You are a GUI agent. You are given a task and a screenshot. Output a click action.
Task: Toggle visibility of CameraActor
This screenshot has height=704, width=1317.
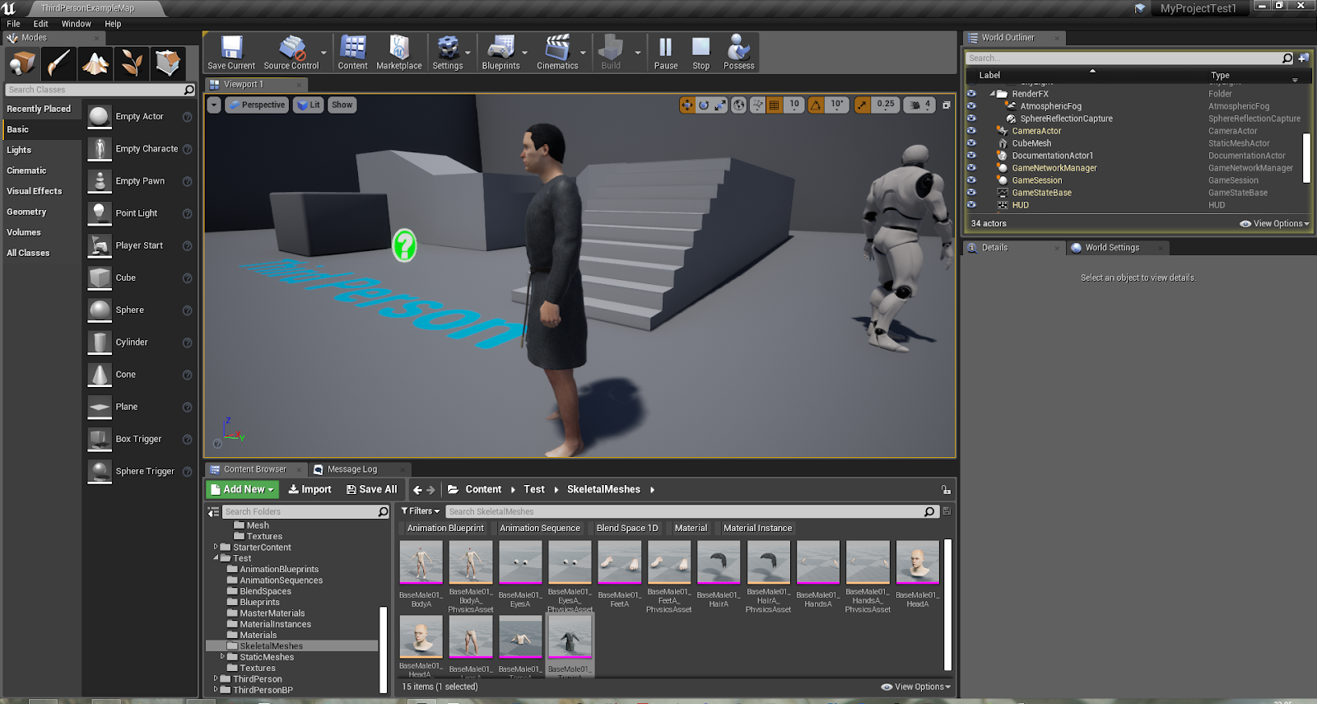[971, 131]
